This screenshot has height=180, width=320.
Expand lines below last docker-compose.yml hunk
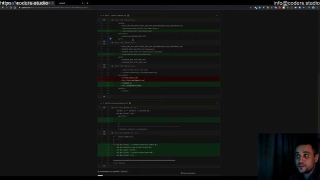click(104, 96)
